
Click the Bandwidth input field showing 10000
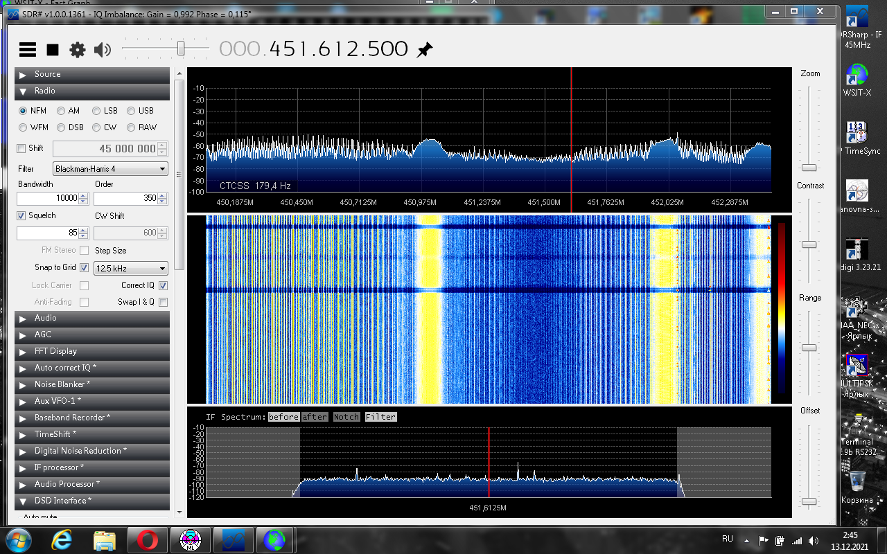pos(48,198)
